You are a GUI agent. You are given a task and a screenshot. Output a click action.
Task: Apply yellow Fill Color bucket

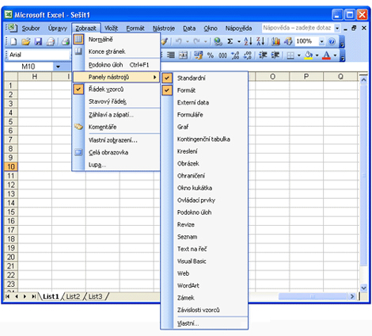(x=309, y=55)
